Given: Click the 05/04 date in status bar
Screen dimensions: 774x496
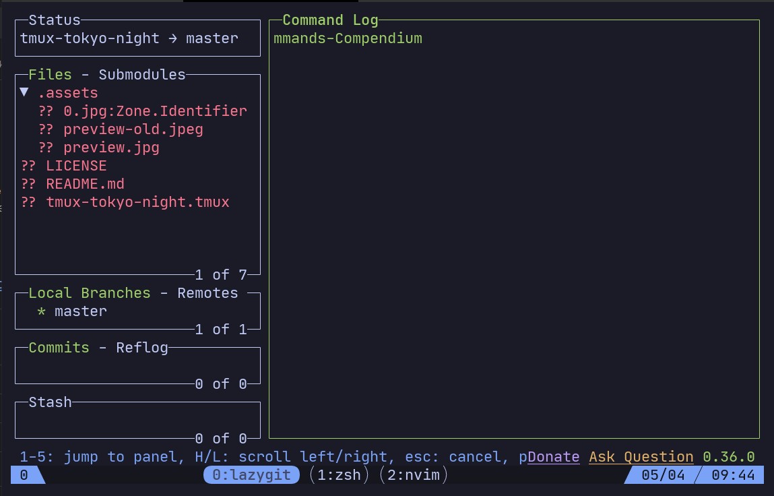Looking at the screenshot, I should coord(663,474).
